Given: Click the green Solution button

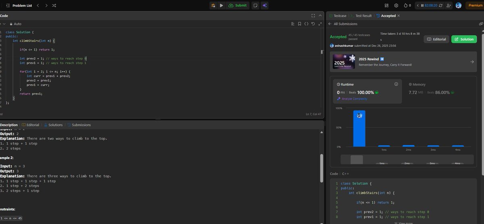Looking at the screenshot, I should coord(464,39).
